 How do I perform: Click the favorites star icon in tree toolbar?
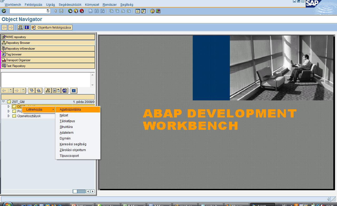pos(56,91)
